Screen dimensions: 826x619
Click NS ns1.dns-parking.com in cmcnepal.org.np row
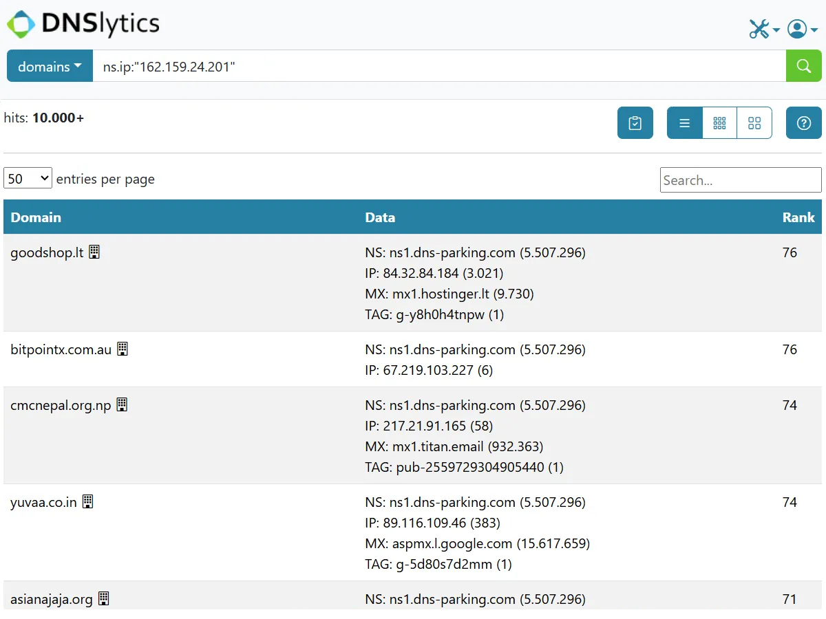coord(475,405)
